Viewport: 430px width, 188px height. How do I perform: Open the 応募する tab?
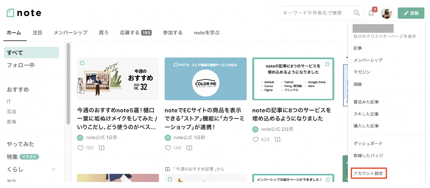(135, 33)
